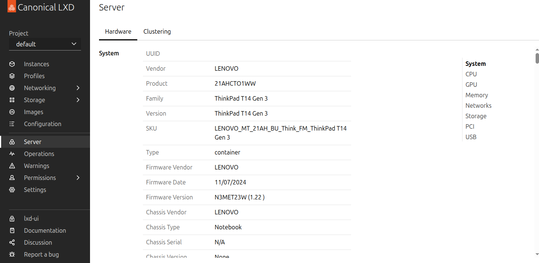Expand the Storage submenu chevron
The width and height of the screenshot is (539, 263).
click(78, 100)
